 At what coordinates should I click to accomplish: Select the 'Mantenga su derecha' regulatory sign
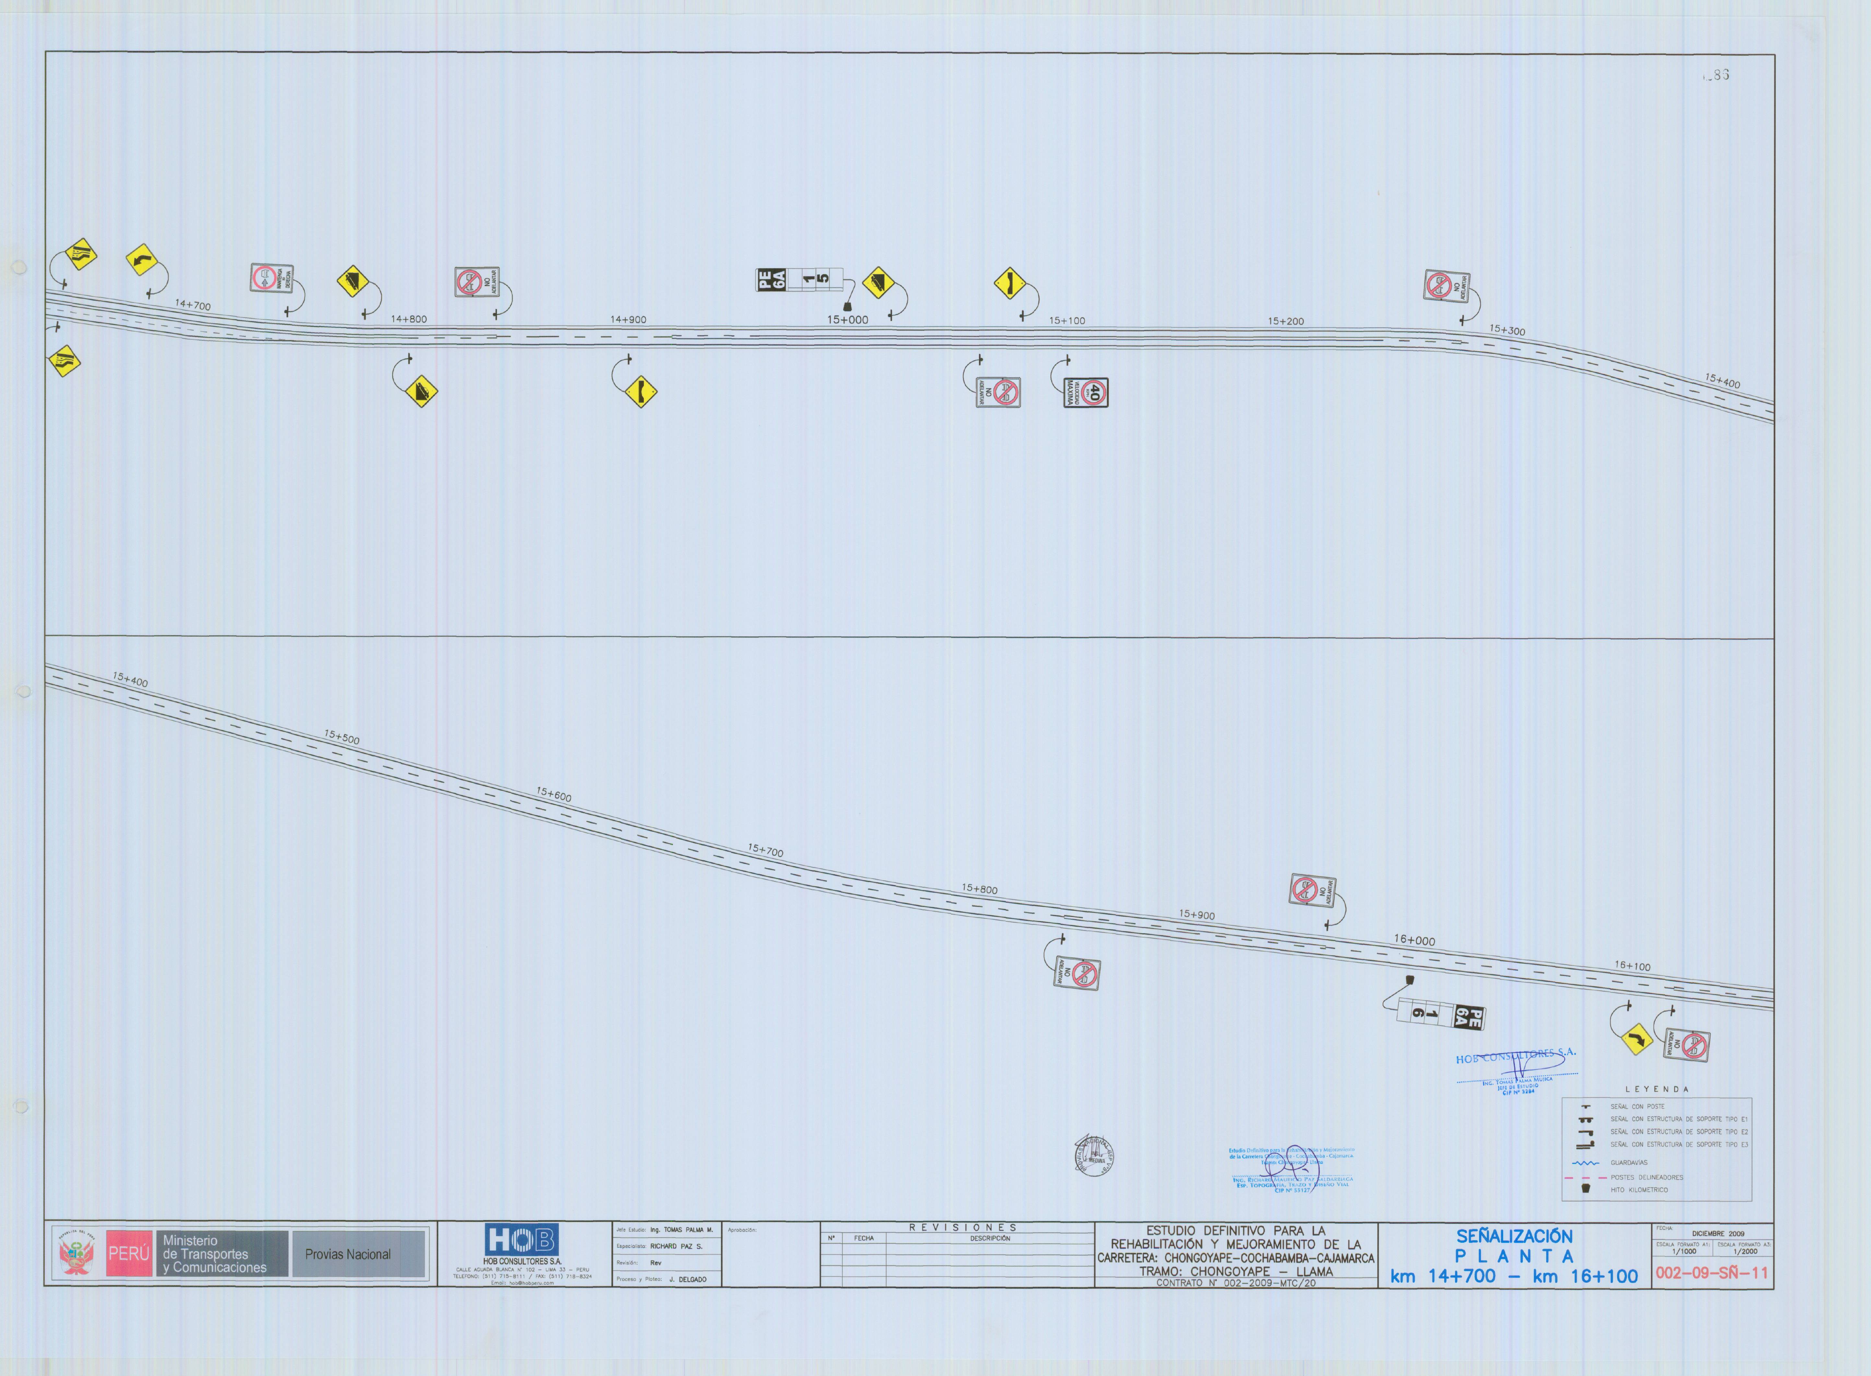point(272,277)
